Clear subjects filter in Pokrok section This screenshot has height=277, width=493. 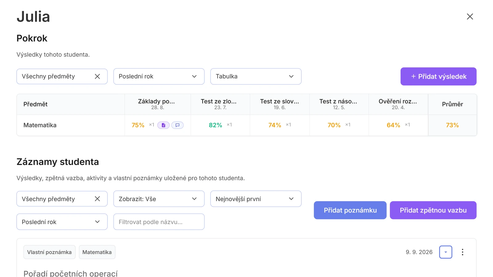point(97,76)
